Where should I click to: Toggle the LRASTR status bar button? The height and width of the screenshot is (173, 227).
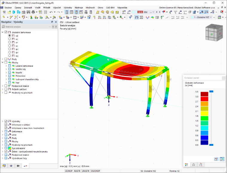pos(85,171)
